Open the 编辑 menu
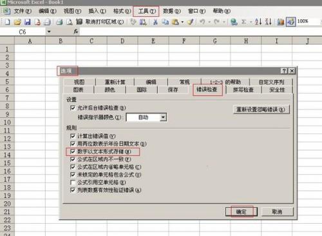This screenshot has width=322, height=236. click(x=48, y=11)
